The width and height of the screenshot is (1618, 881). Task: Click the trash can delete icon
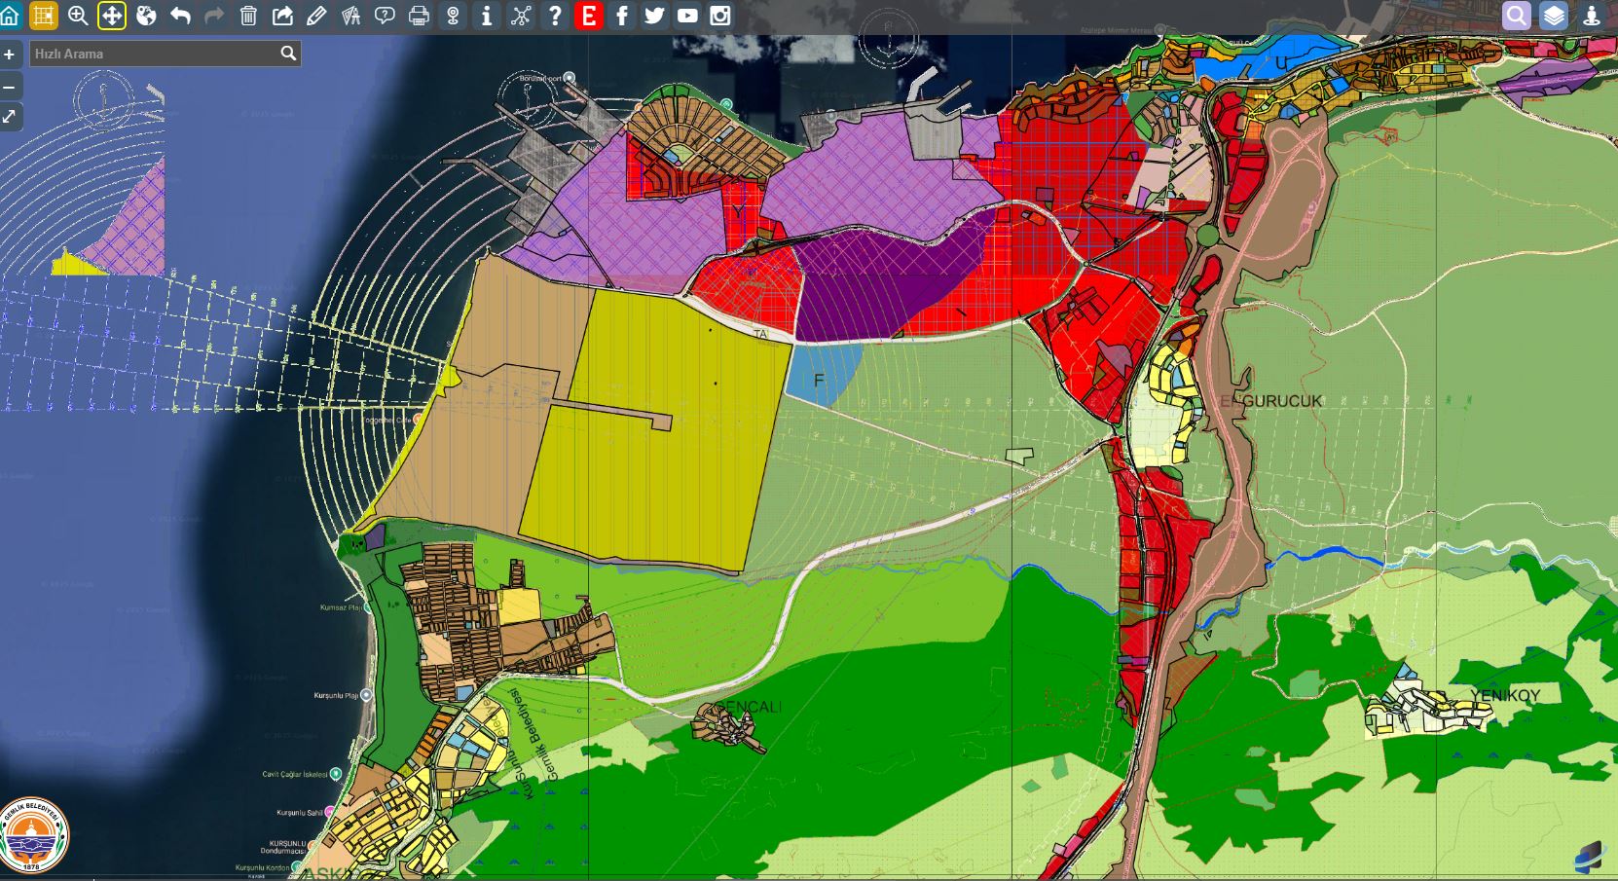point(248,16)
